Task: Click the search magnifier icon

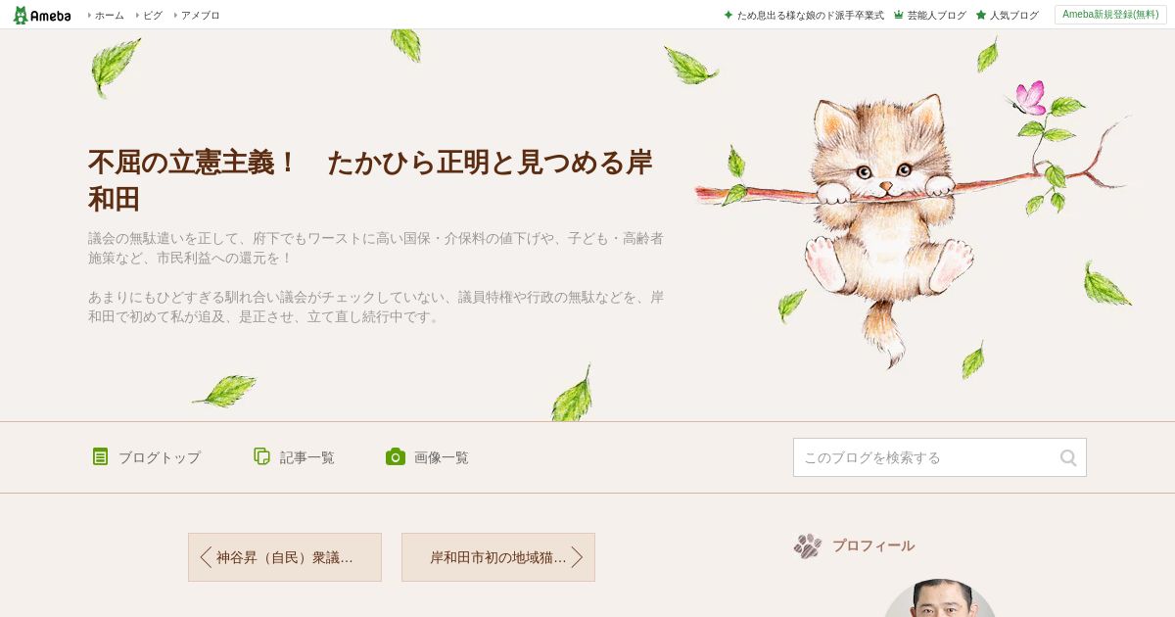Action: point(1068,457)
